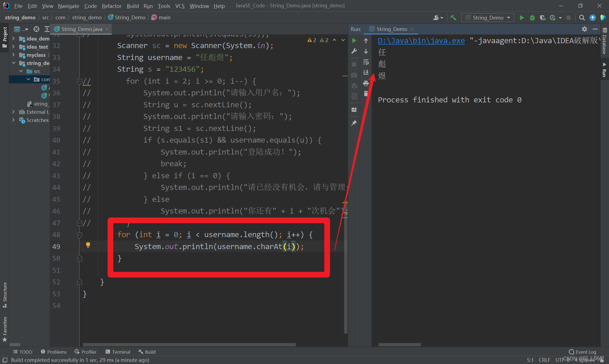This screenshot has width=609, height=364.
Task: Launch the profiler using the clock icon
Action: (552, 17)
